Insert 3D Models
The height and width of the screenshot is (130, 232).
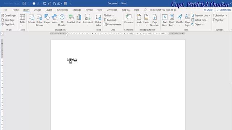(x=62, y=20)
